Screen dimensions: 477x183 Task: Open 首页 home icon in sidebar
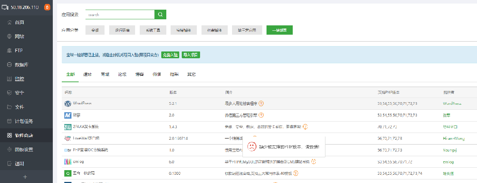point(9,22)
